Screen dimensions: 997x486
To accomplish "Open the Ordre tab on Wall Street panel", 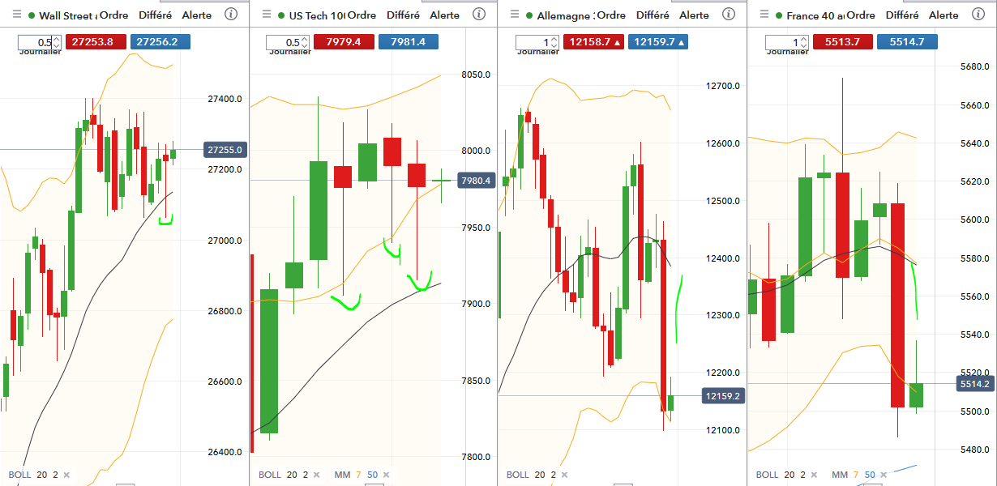I will click(x=113, y=15).
